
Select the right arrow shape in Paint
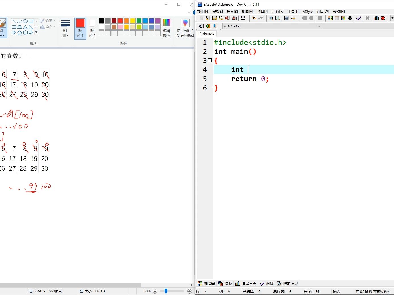click(x=31, y=33)
